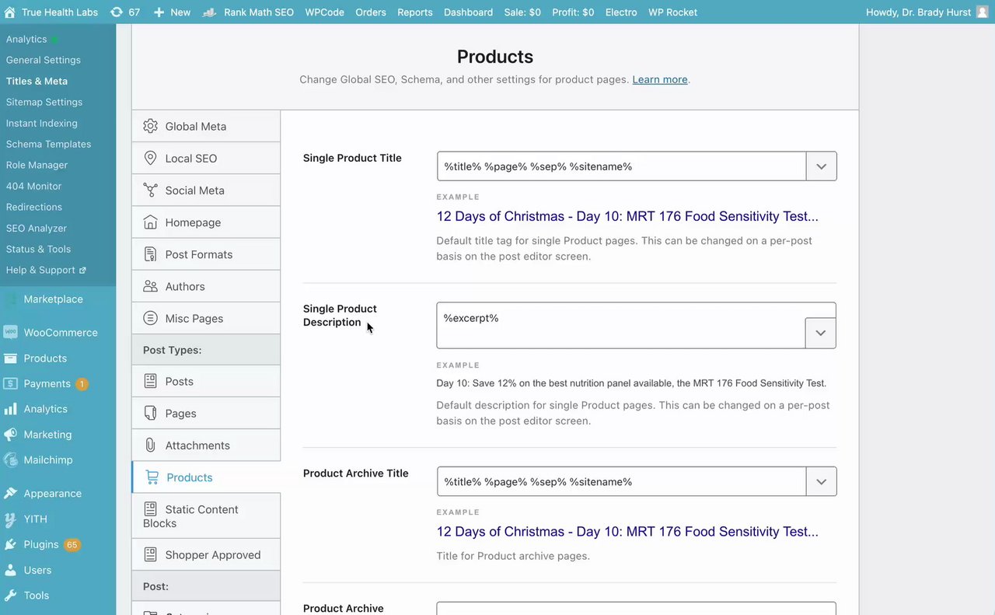The height and width of the screenshot is (615, 995).
Task: Open Sitemap Settings in Rank Math menu
Action: click(x=44, y=102)
